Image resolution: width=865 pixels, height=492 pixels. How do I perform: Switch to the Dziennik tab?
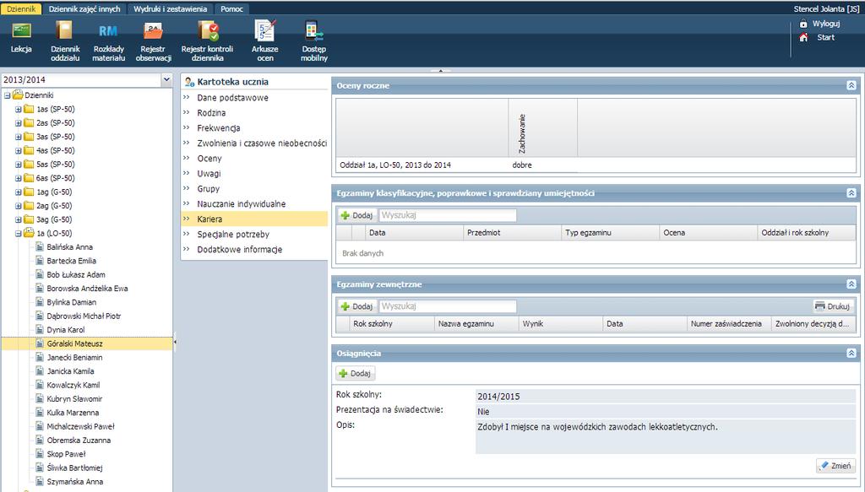21,8
